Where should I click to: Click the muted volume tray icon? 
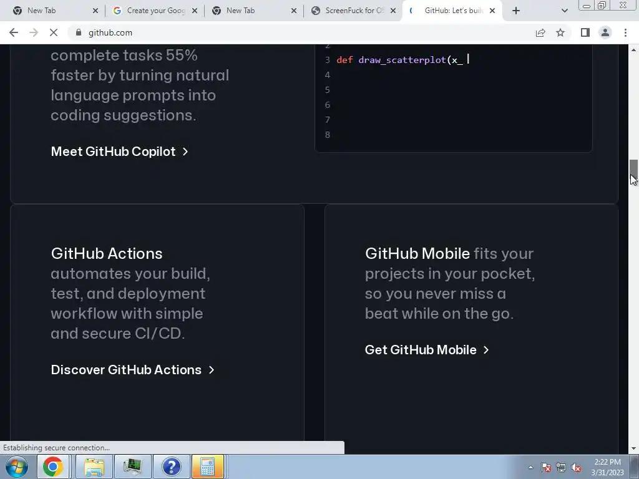(x=576, y=467)
